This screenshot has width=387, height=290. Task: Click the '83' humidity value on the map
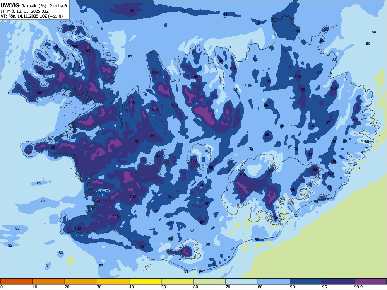point(61,253)
